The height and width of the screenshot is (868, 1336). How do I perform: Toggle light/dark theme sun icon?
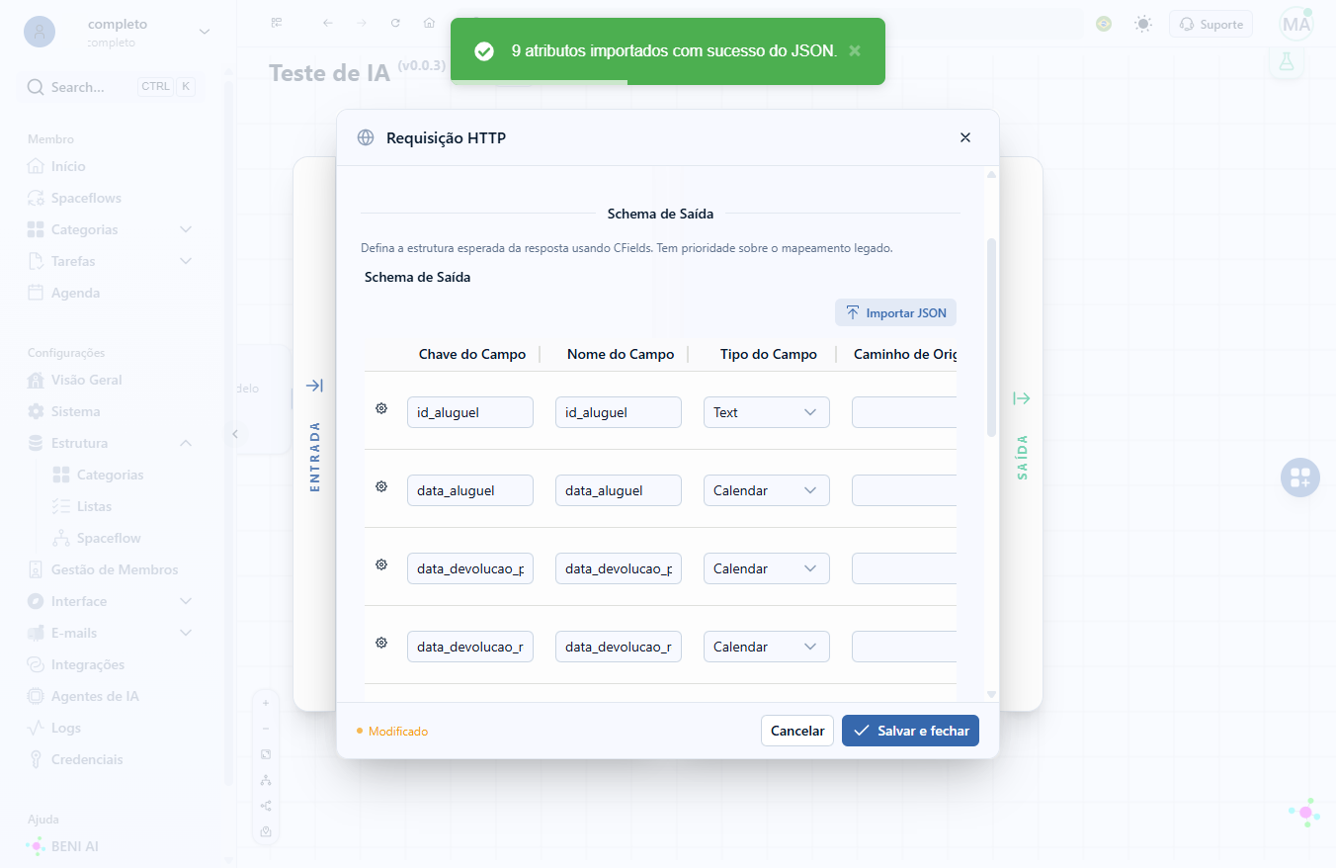(1143, 24)
